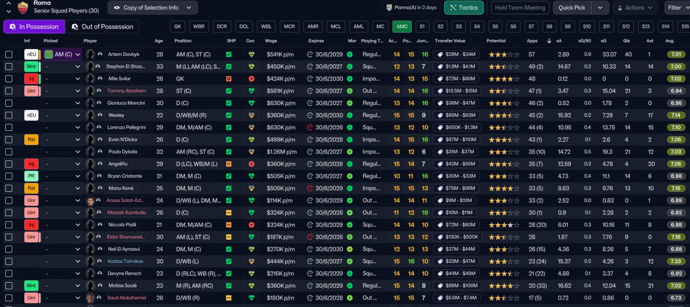Image resolution: width=690 pixels, height=307 pixels.
Task: Open the Picked dropdown for Stephan El Shaarawy
Action: coord(63,67)
